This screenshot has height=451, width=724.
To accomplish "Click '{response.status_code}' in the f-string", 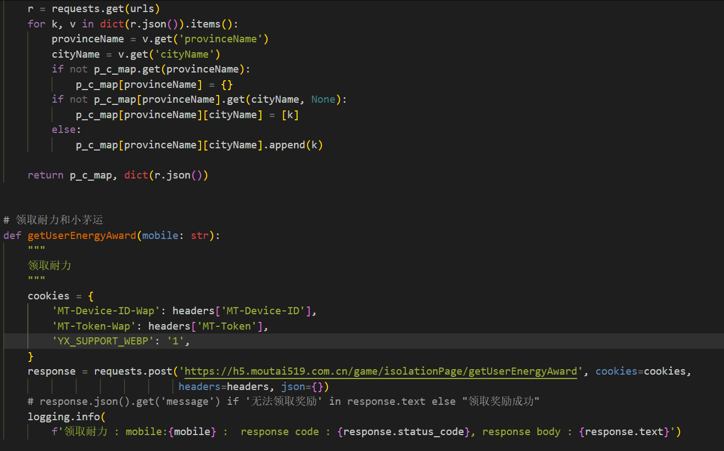I will click(x=404, y=432).
